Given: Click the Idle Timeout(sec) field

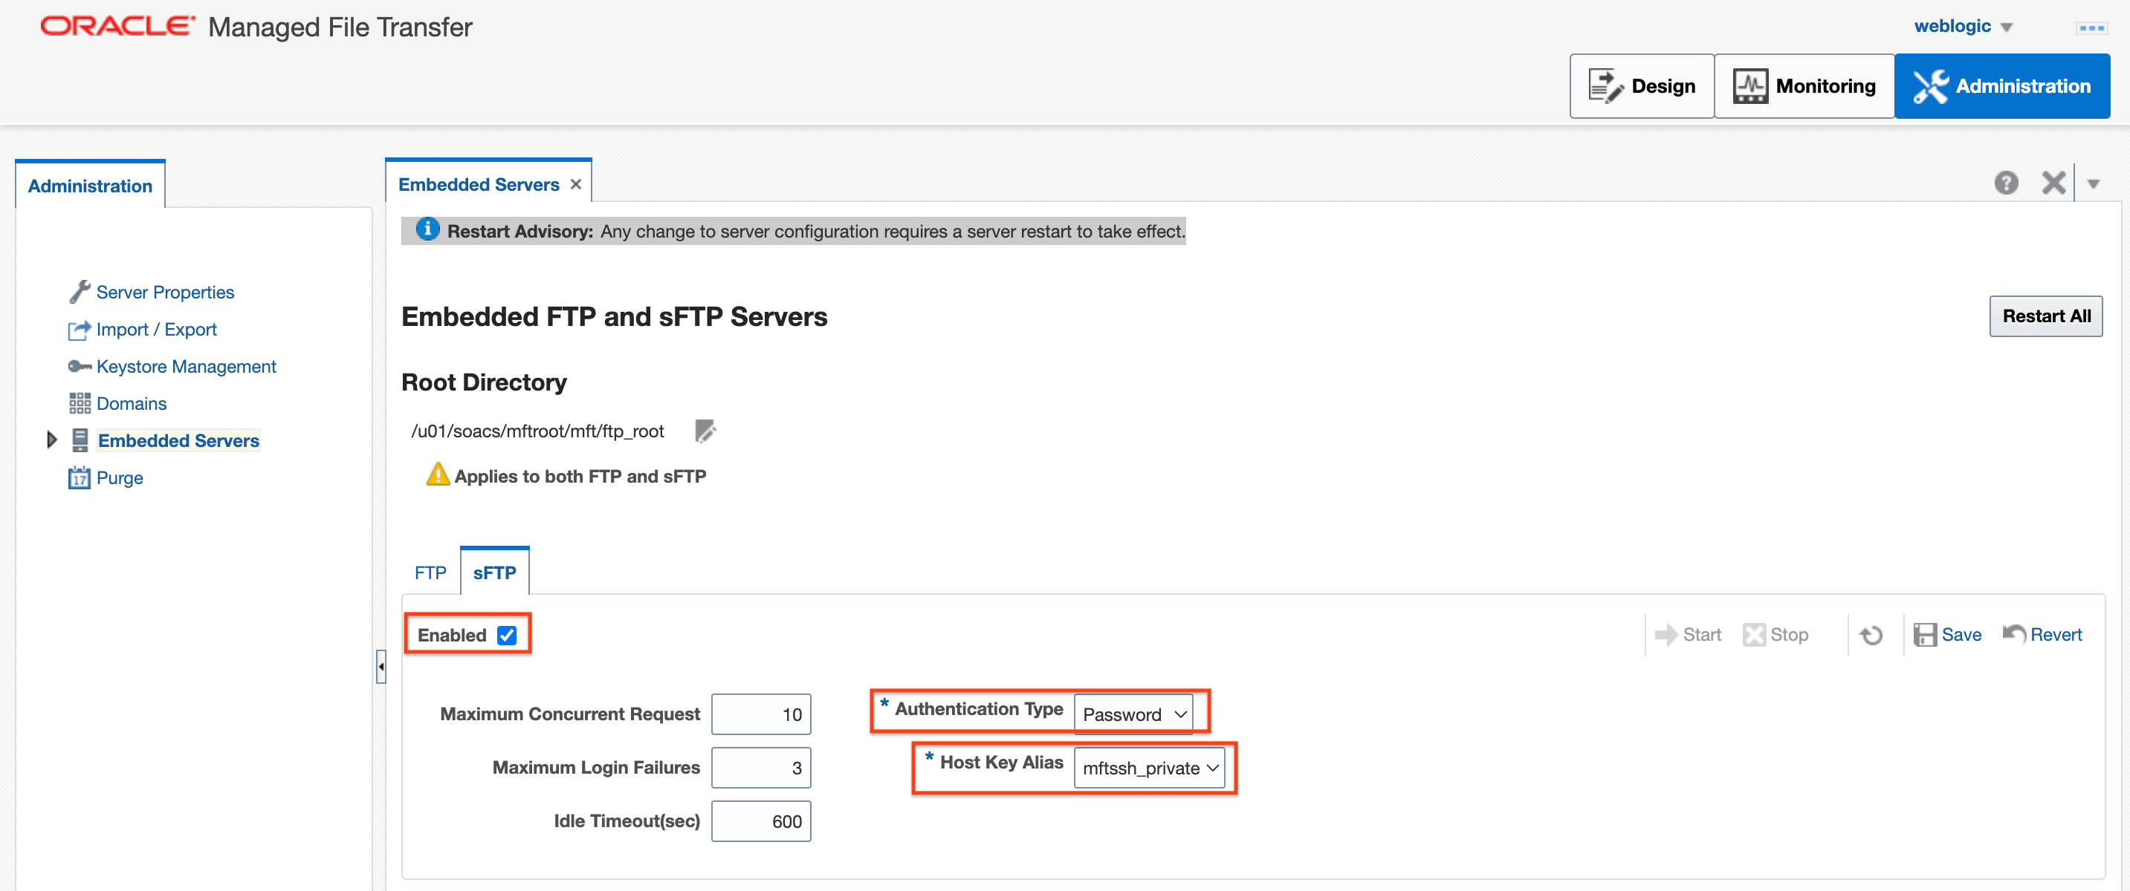Looking at the screenshot, I should (761, 820).
